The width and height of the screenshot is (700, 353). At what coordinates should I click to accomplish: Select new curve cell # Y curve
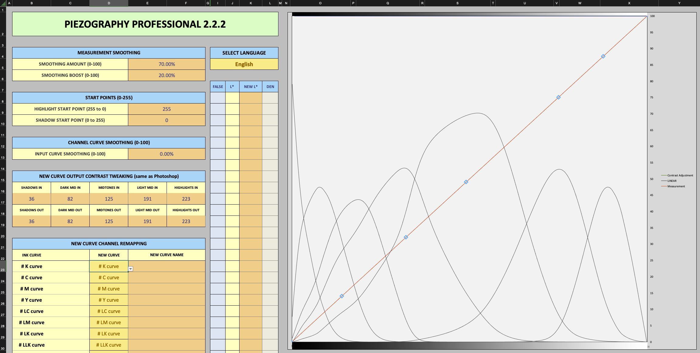109,300
